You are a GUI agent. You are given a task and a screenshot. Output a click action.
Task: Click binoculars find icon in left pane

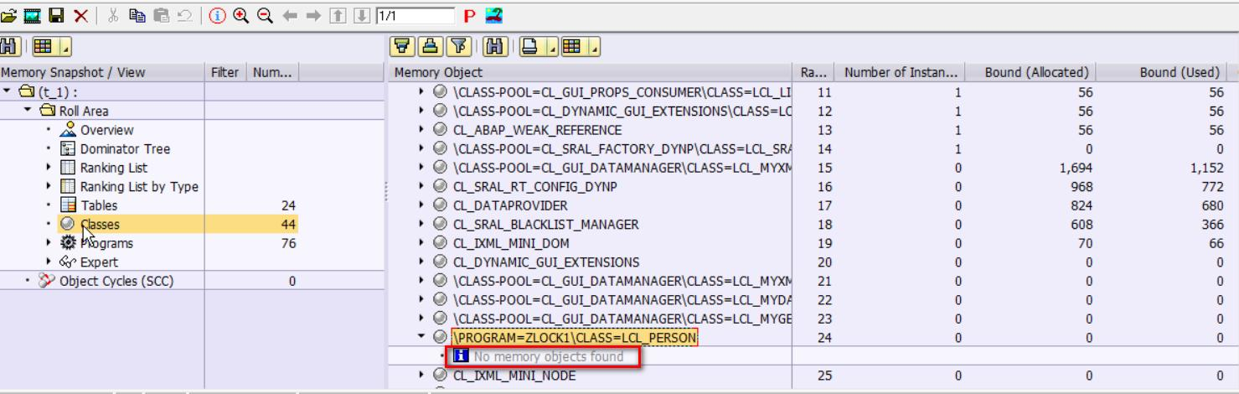point(9,44)
